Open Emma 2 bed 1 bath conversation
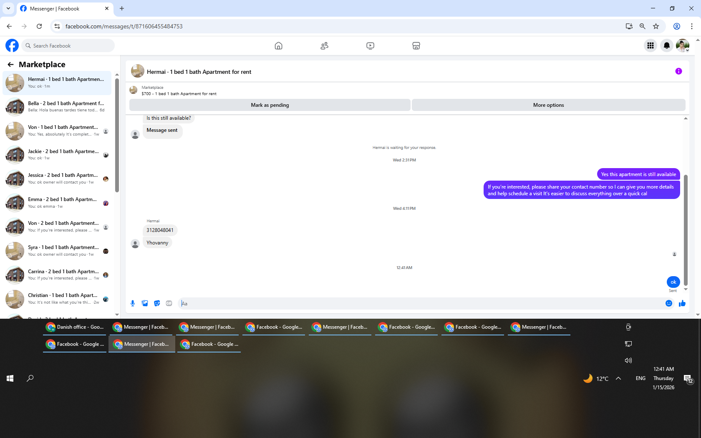Image resolution: width=701 pixels, height=438 pixels. pyautogui.click(x=57, y=203)
